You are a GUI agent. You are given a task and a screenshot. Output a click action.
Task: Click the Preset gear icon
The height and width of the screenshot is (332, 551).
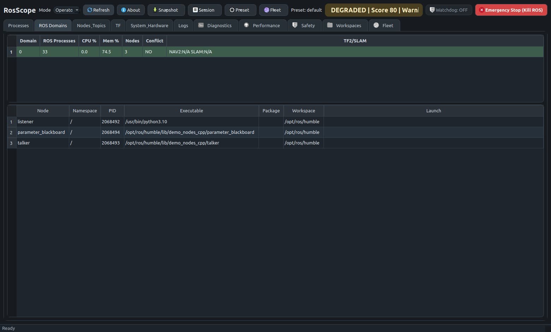(x=232, y=10)
